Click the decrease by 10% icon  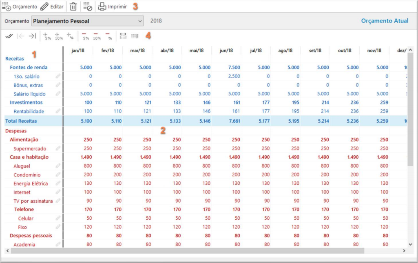[97, 36]
